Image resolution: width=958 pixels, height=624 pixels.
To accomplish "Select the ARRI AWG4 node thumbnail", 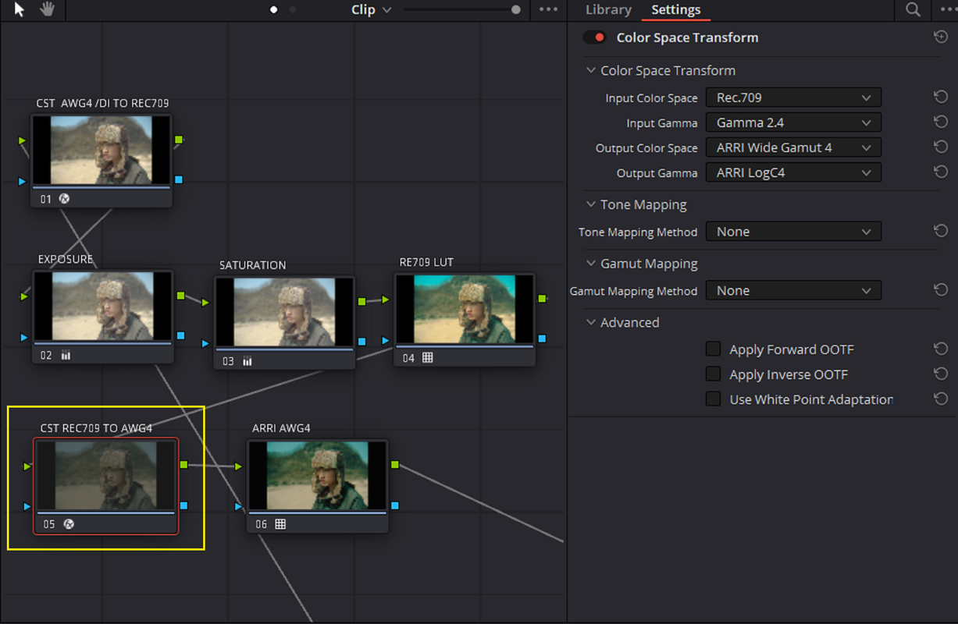I will tap(317, 475).
